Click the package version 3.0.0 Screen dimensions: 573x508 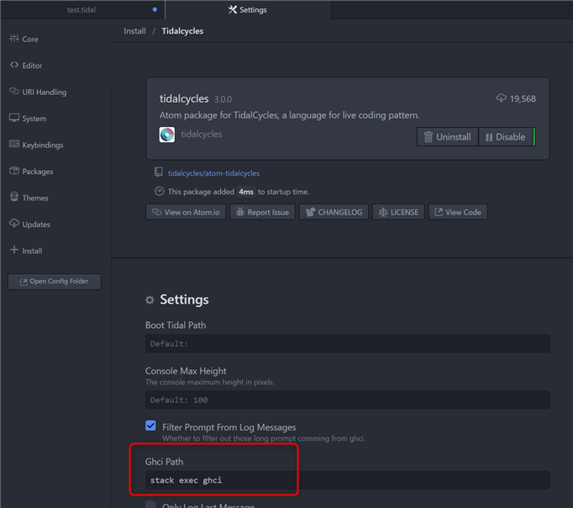[223, 99]
